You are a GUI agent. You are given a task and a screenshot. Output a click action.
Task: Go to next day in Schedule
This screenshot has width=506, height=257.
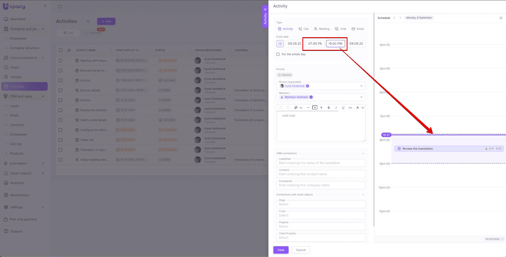(x=400, y=18)
